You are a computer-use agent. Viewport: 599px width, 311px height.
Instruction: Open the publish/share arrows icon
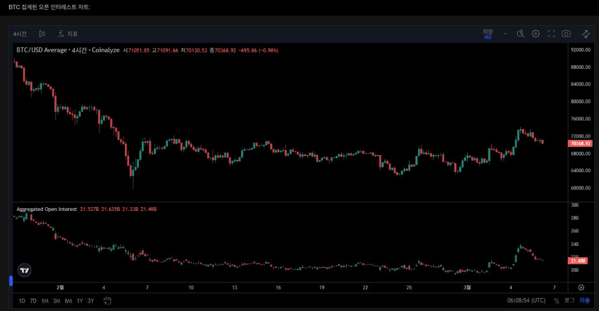point(586,33)
